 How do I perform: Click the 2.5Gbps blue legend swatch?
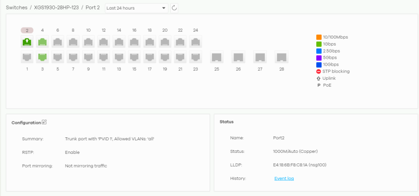(x=318, y=51)
